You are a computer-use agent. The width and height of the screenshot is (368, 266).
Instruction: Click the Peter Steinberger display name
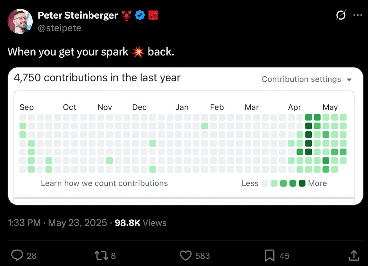pos(78,15)
